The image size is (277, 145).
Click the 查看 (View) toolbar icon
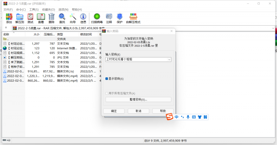pos(41,18)
